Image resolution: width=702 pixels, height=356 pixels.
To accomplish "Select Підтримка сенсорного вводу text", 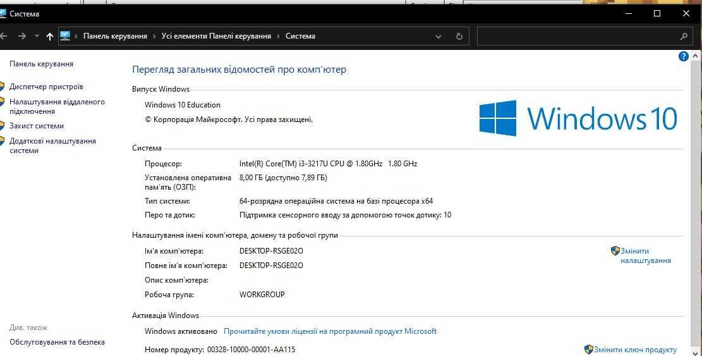I will [345, 215].
